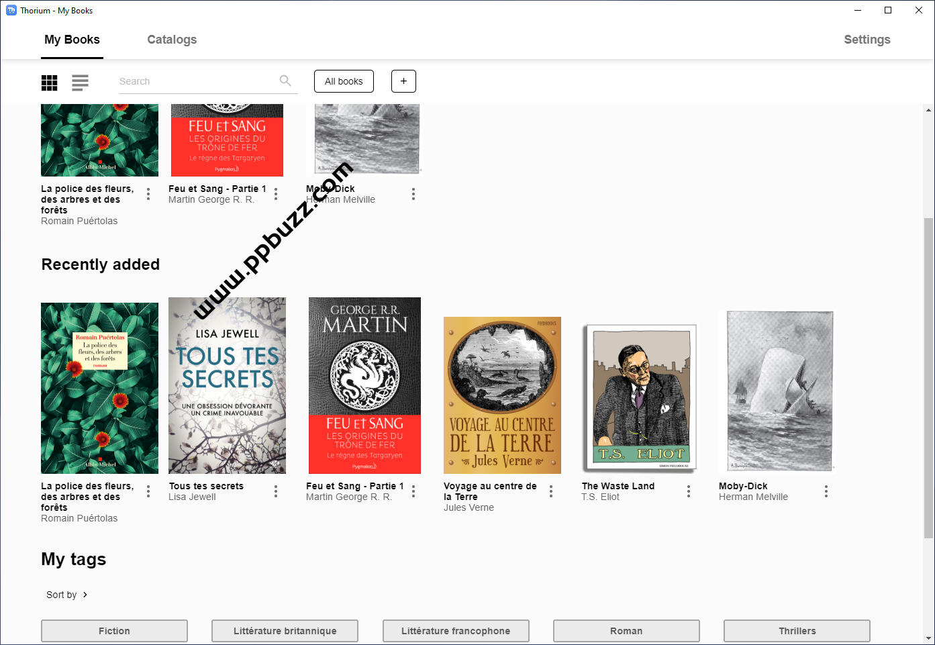The width and height of the screenshot is (935, 645).
Task: Click the 'Tous tes secrets' title text
Action: coord(206,486)
